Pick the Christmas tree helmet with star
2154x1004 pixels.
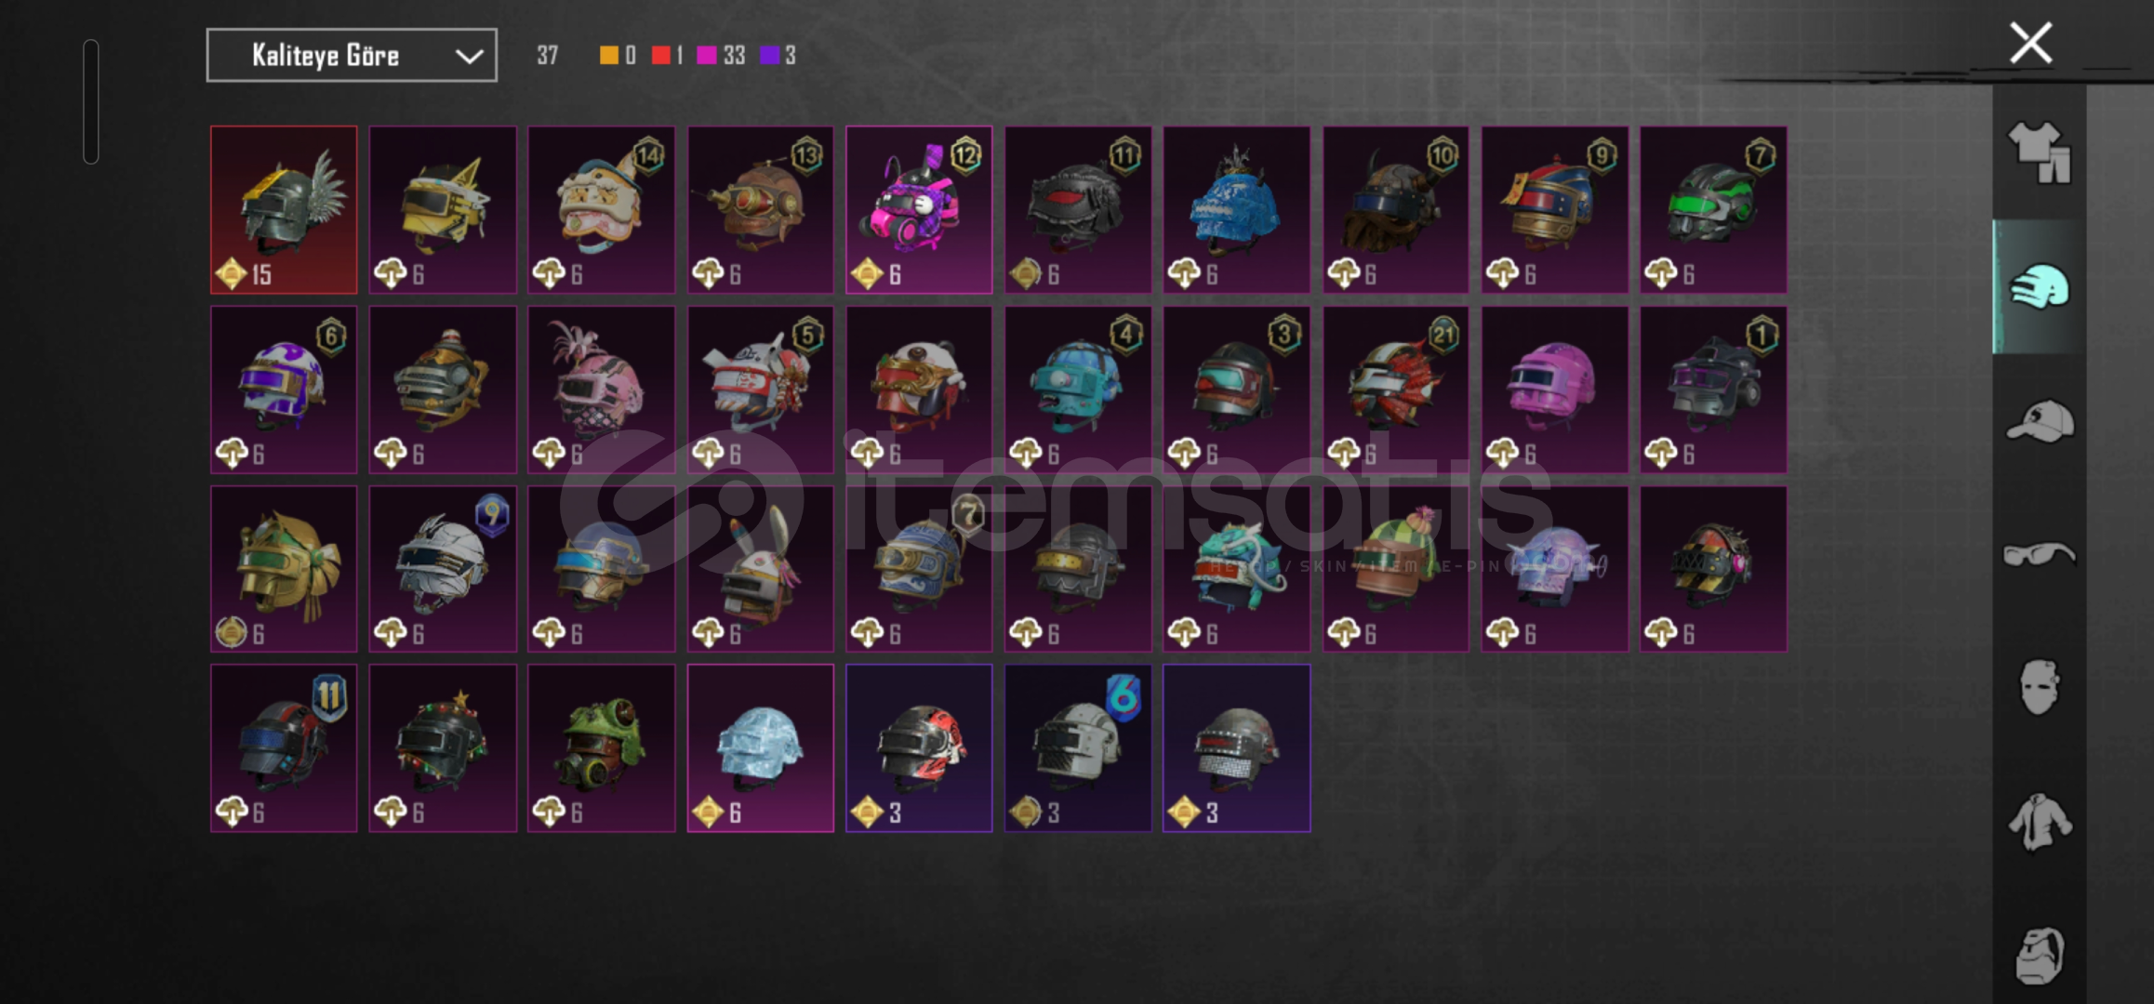443,748
